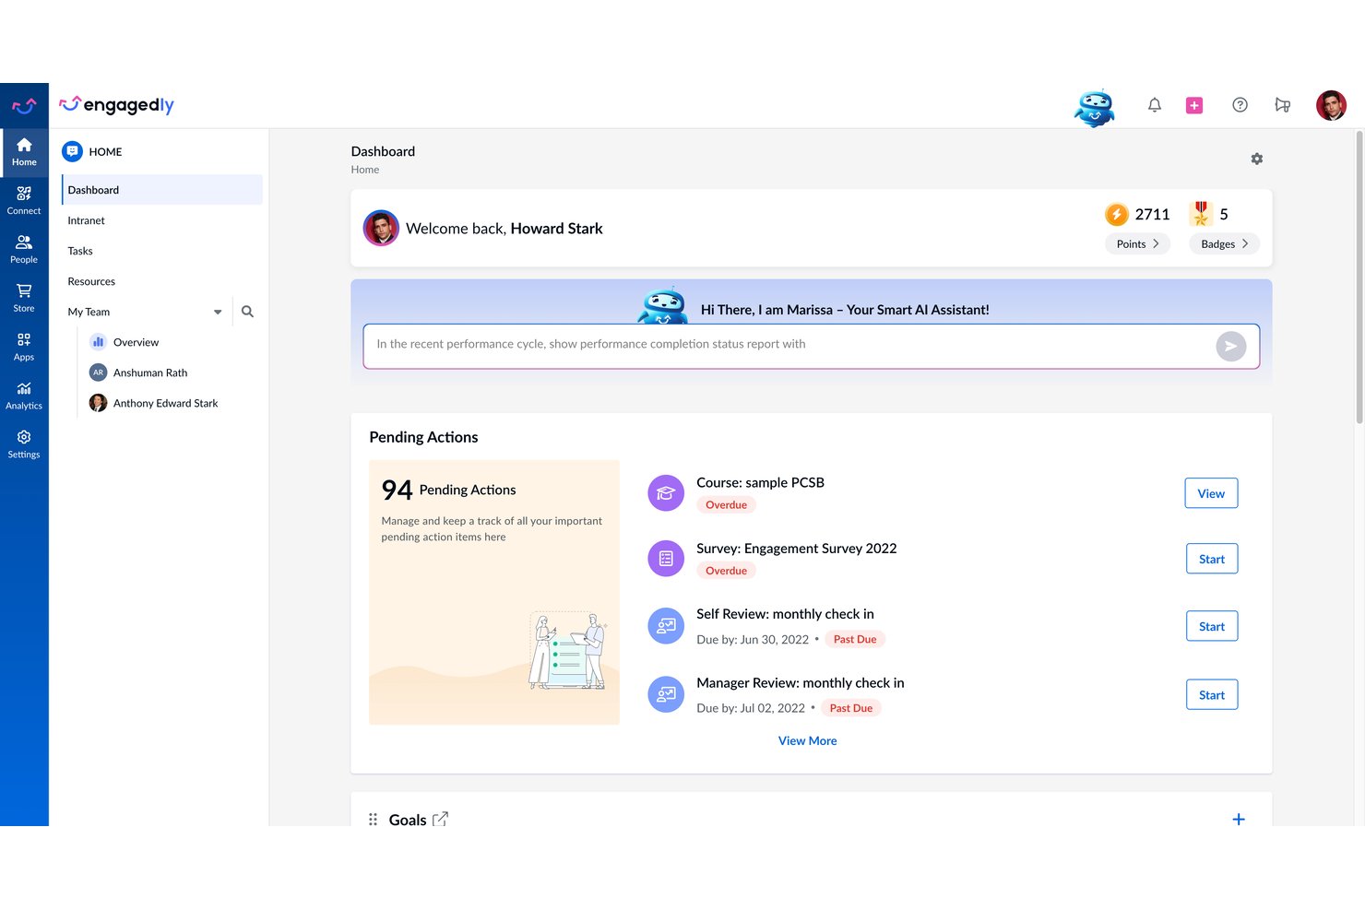Collapse the My Team dropdown arrow
1365x910 pixels.
218,312
